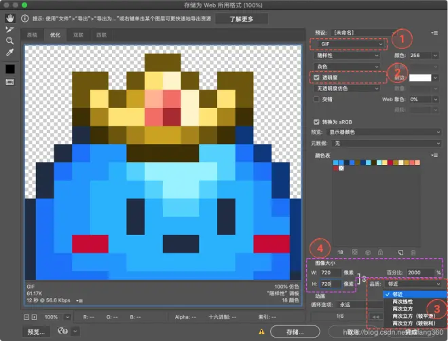
Task: Choose the plain 两次立方 menu option
Action: pos(415,309)
